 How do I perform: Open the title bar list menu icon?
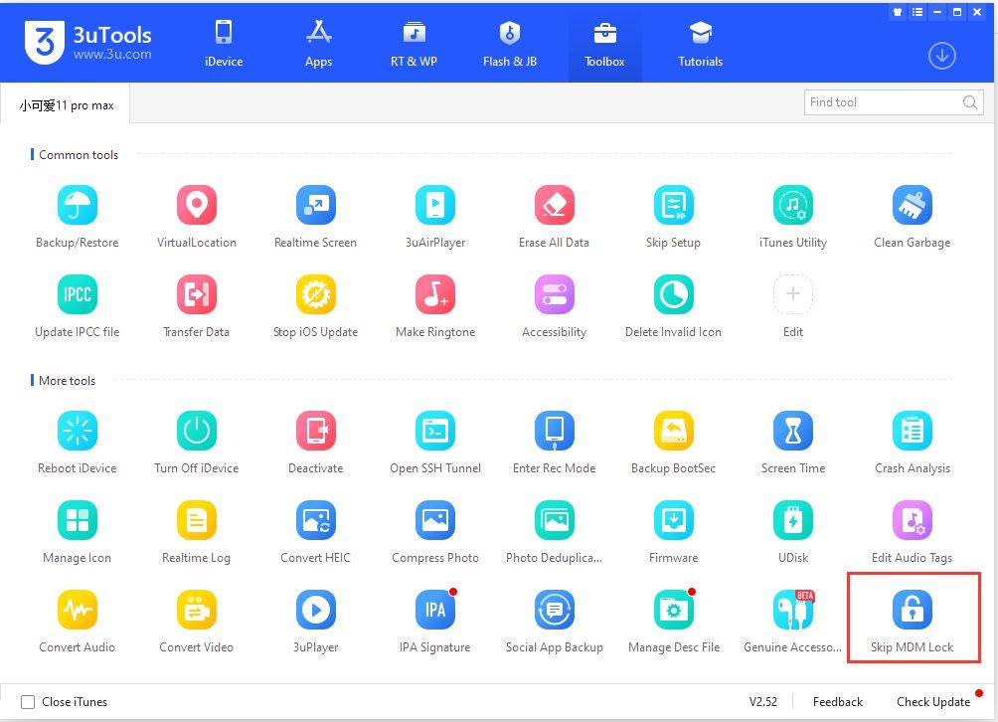(917, 12)
